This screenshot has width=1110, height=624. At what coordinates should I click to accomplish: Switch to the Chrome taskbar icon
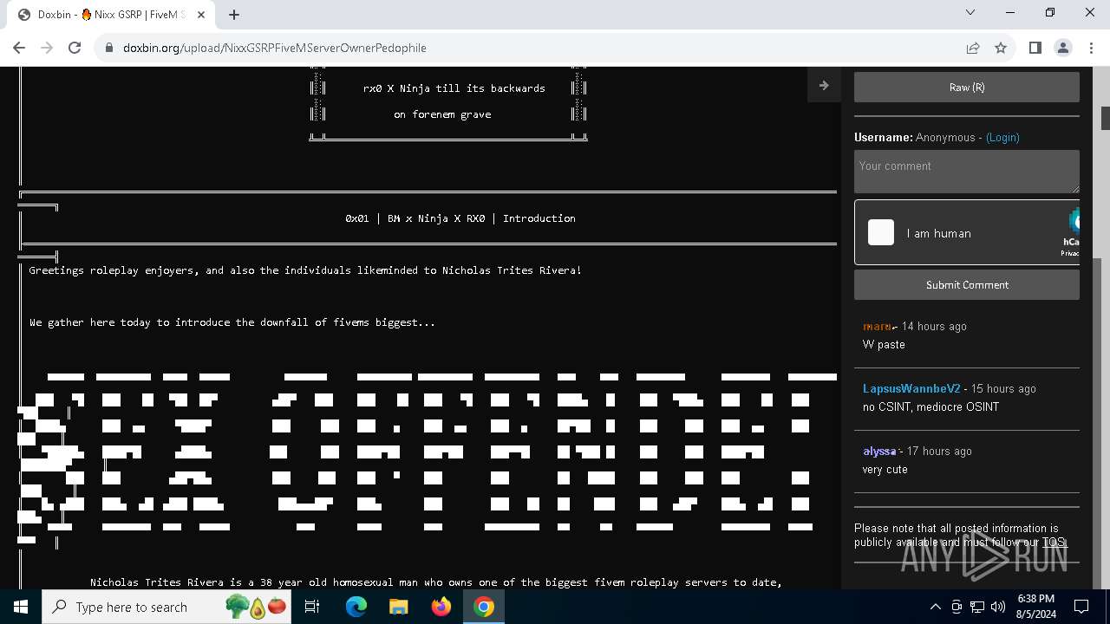coord(484,607)
